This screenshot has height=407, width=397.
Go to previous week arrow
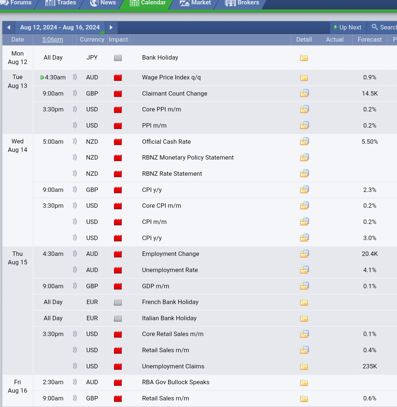click(x=9, y=28)
